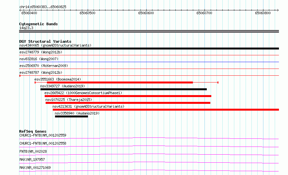Open variant nsv4340065 (gnomADStructuralVariants) label

55,45
